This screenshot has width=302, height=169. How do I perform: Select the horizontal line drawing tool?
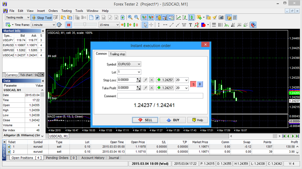pos(165,25)
